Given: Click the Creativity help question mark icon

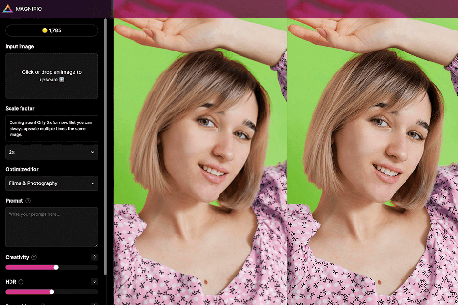Looking at the screenshot, I should 34,257.
